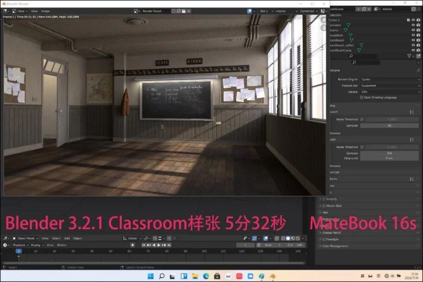The image size is (423, 282).
Task: Click the fake user shield icon in render header
Action: (x=173, y=11)
